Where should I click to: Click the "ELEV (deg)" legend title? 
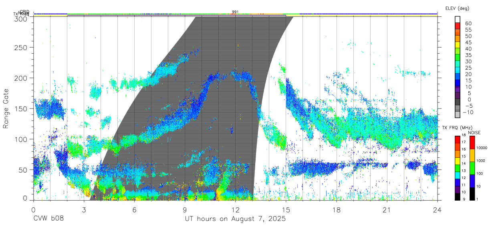click(x=457, y=8)
